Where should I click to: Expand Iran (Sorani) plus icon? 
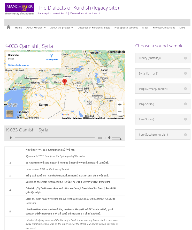(185, 119)
